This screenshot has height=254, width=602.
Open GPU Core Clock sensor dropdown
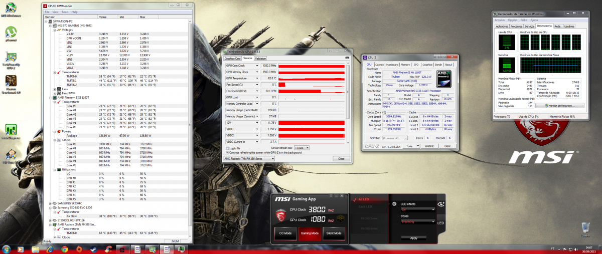(257, 66)
